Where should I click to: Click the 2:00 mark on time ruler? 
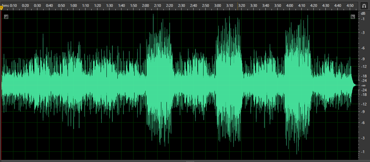tap(146, 5)
